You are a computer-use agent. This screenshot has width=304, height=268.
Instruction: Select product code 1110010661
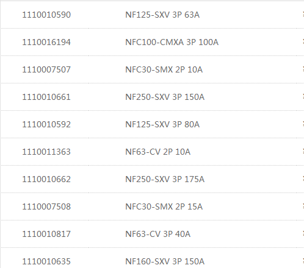(x=46, y=97)
